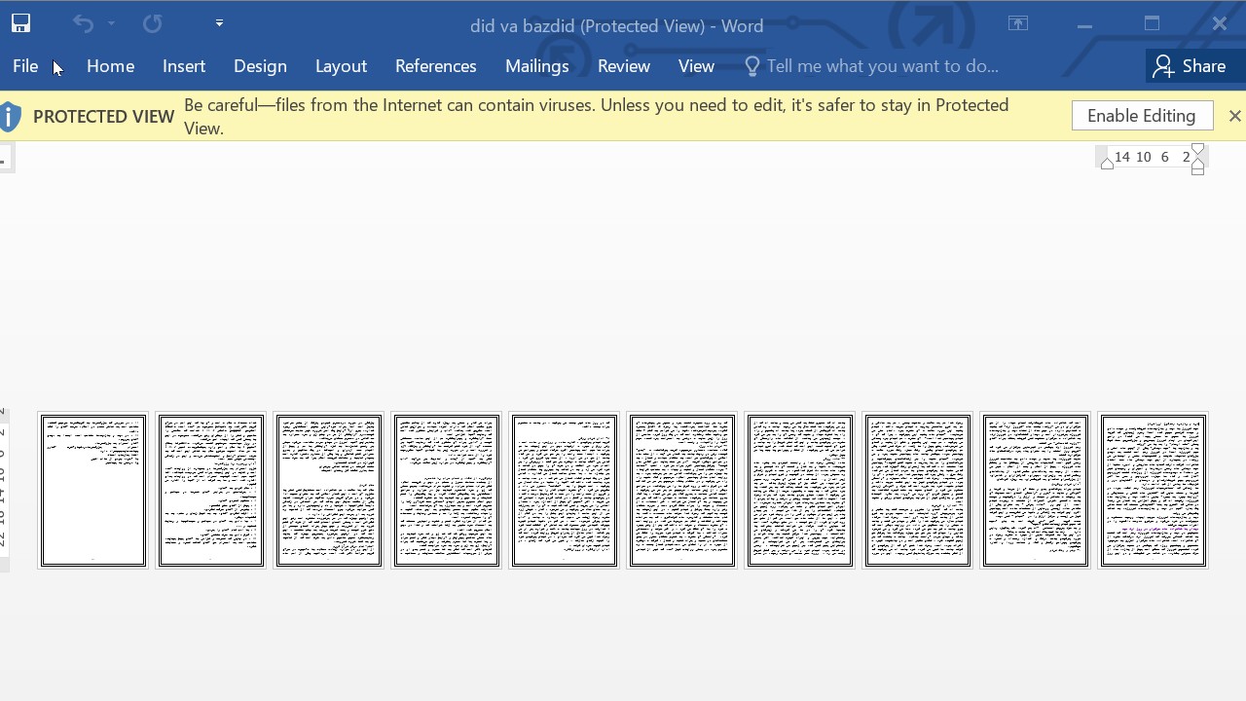Open the Design tab
1246x701 pixels.
coord(260,66)
